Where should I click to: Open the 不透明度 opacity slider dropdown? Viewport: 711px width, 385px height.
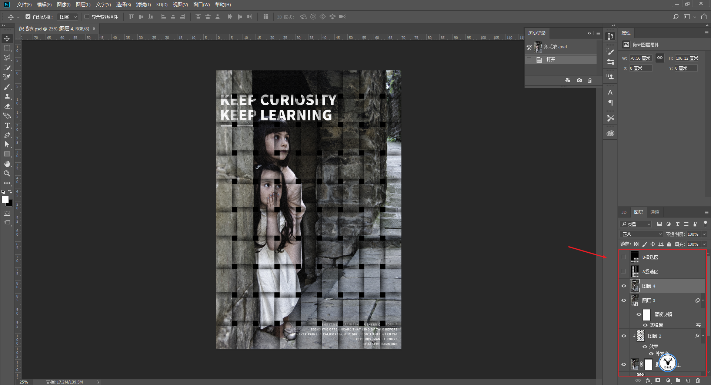click(704, 234)
